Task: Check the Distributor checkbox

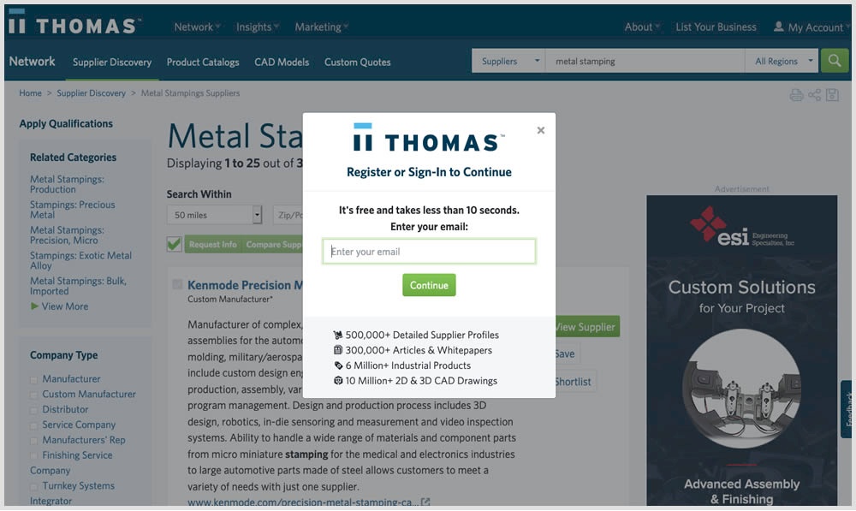Action: 34,410
